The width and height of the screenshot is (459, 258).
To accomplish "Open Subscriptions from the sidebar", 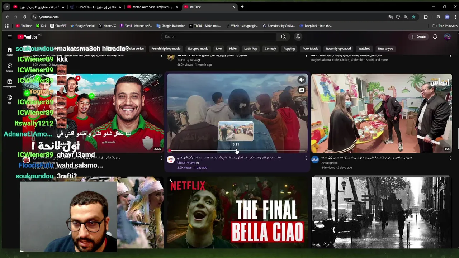I will [x=10, y=83].
